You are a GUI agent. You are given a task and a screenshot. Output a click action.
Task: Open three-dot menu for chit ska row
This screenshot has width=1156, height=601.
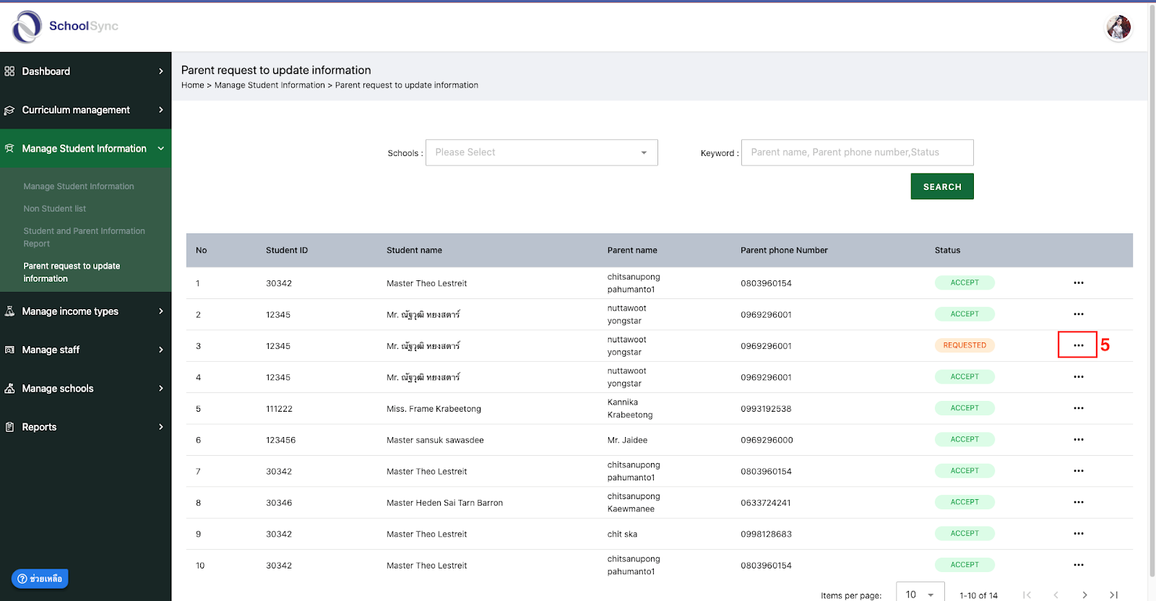coord(1078,534)
